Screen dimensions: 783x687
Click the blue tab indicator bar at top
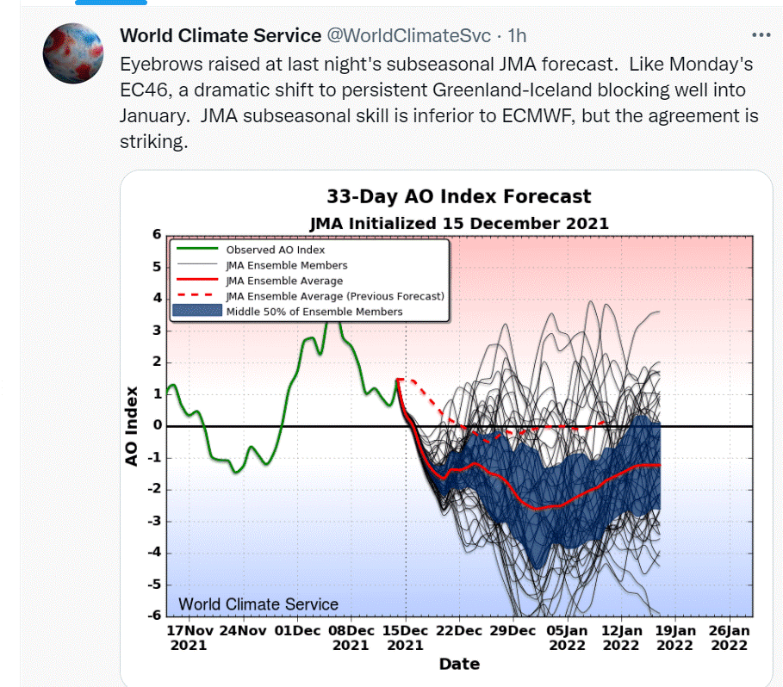tap(111, 2)
